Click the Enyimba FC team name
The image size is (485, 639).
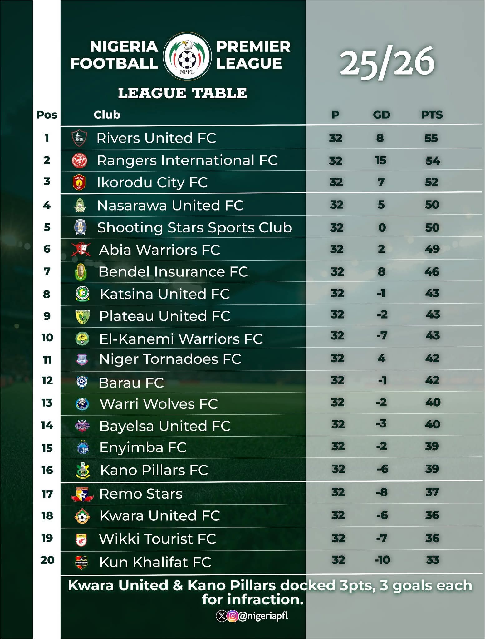(143, 447)
